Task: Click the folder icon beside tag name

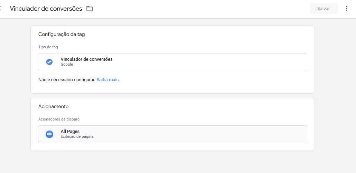Action: (90, 9)
